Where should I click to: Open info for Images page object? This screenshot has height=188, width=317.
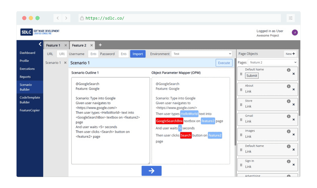pyautogui.click(x=289, y=131)
